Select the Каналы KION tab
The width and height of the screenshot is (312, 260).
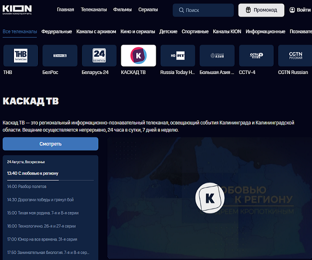227,31
